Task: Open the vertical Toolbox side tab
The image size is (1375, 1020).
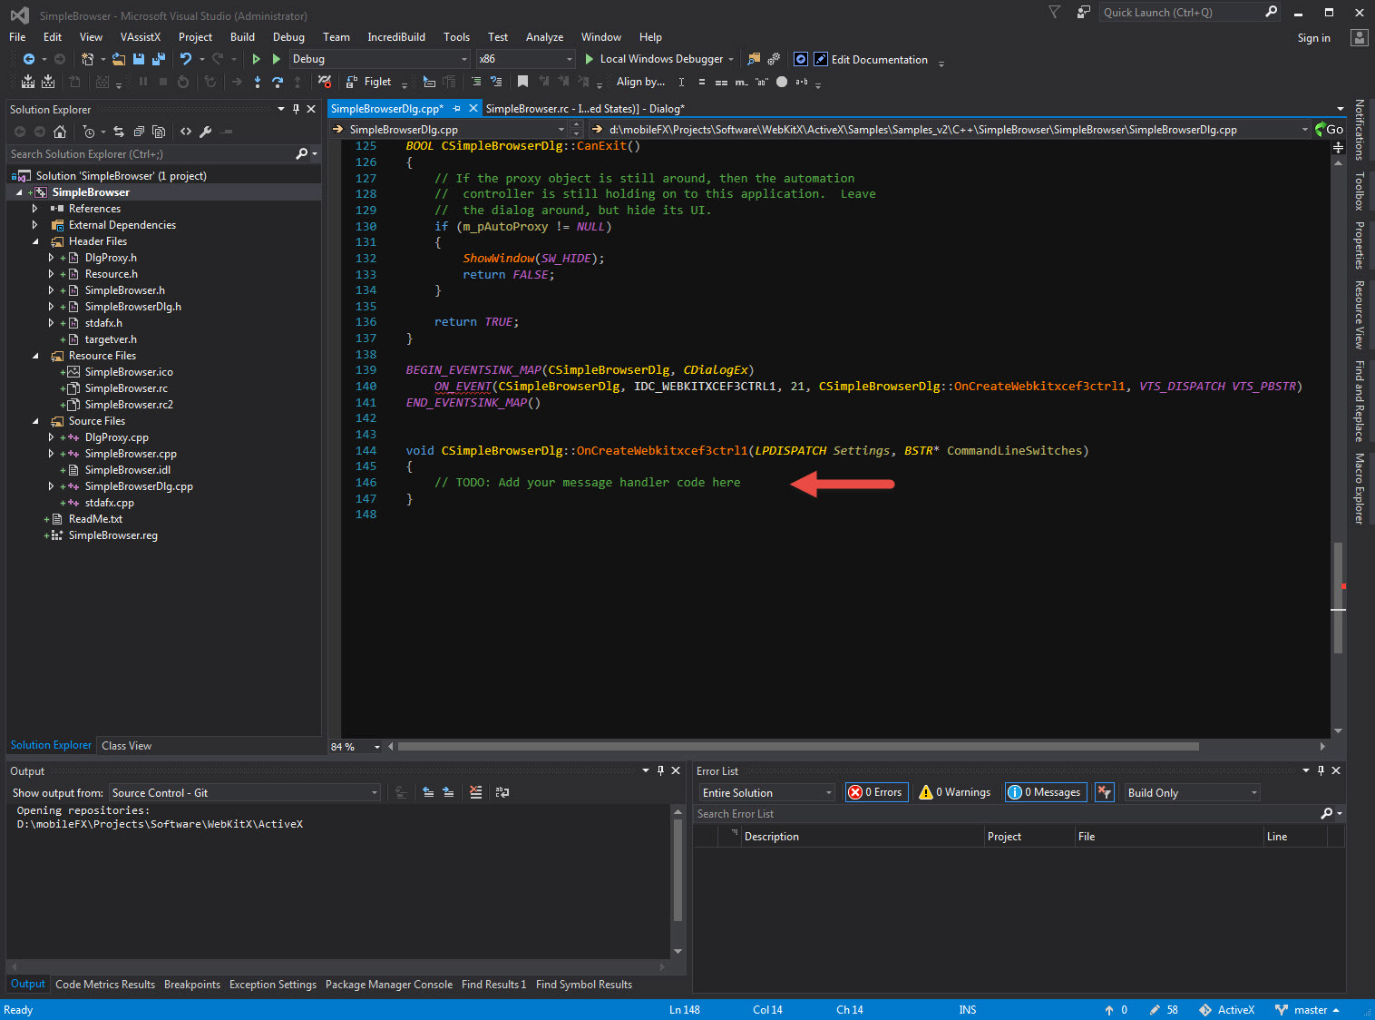Action: [1360, 191]
